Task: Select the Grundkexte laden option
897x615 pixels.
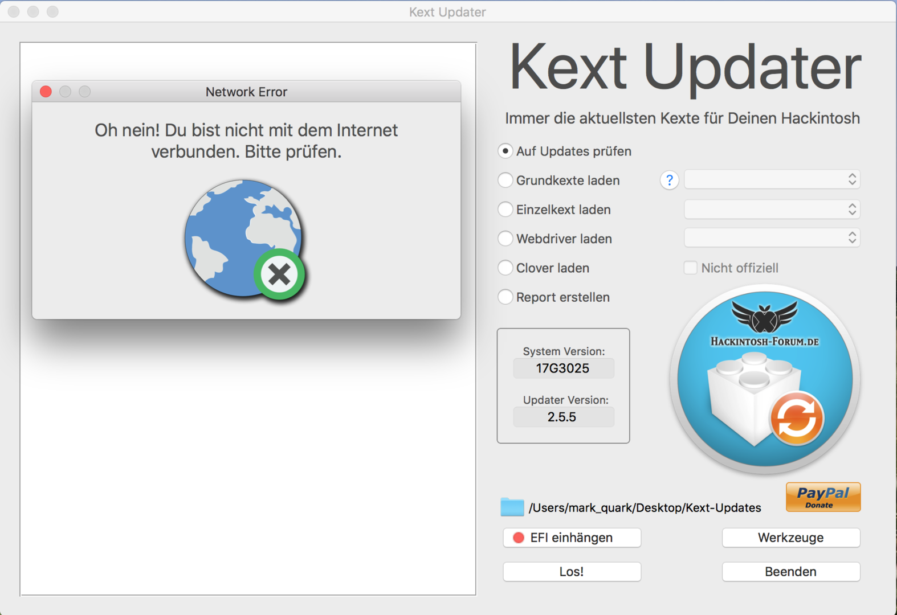Action: (505, 181)
